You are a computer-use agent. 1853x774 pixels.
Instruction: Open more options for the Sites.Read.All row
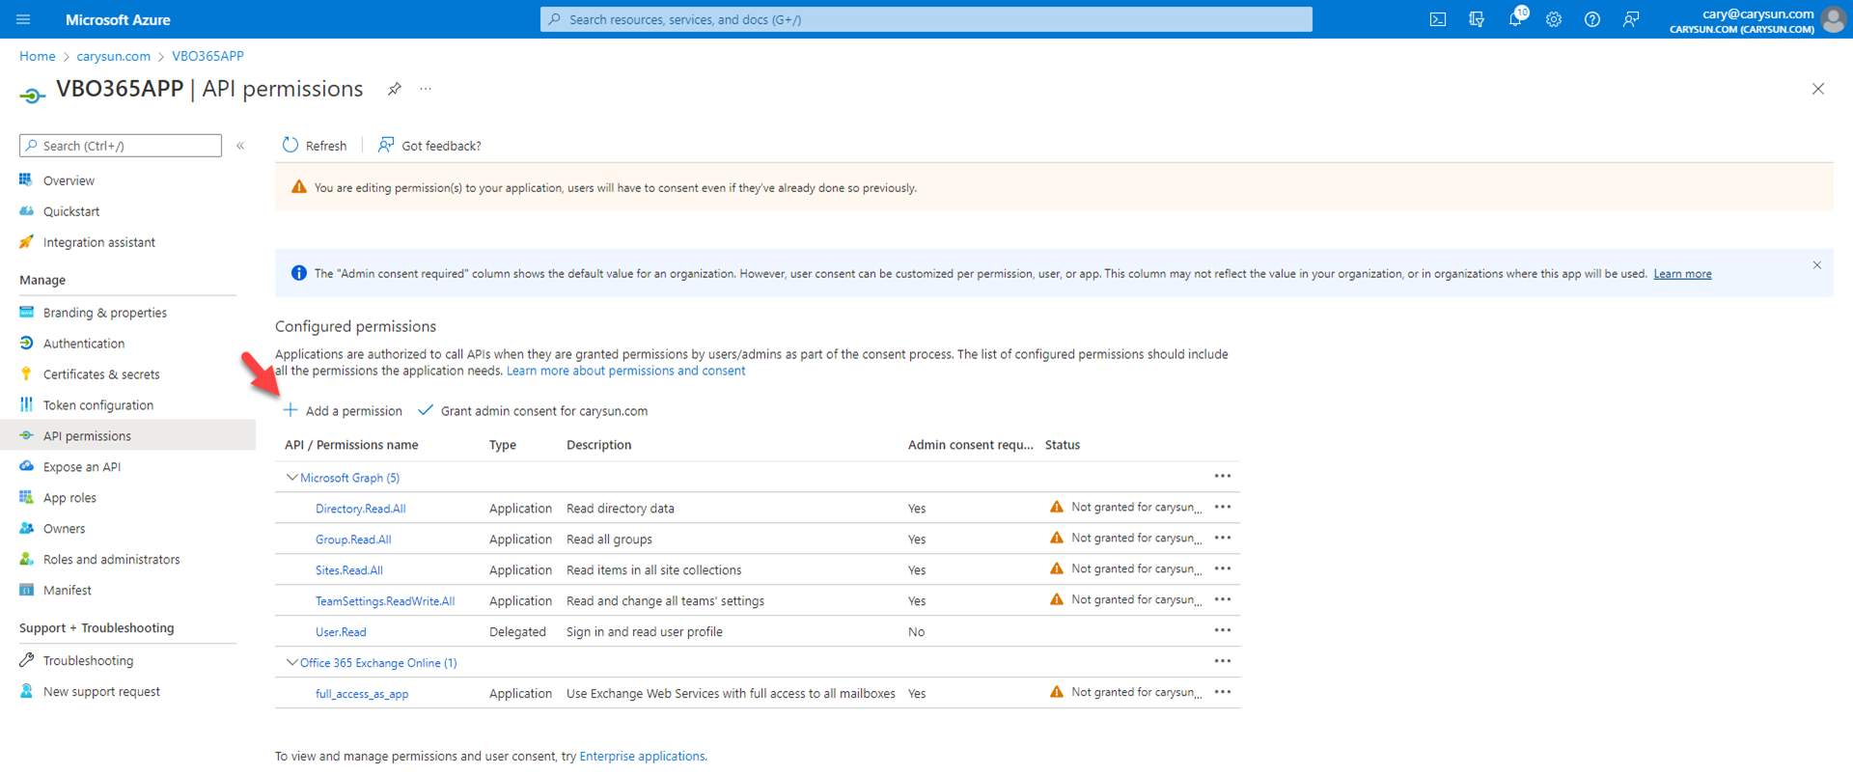pos(1223,568)
